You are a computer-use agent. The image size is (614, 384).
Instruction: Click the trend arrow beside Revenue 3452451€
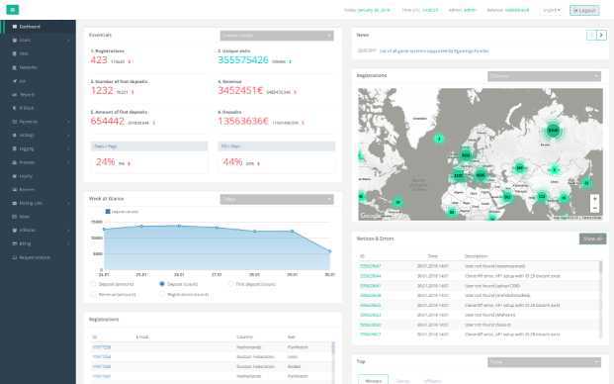coord(296,92)
